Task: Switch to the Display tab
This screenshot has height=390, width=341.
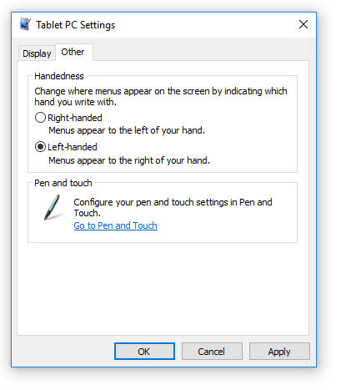Action: point(37,53)
